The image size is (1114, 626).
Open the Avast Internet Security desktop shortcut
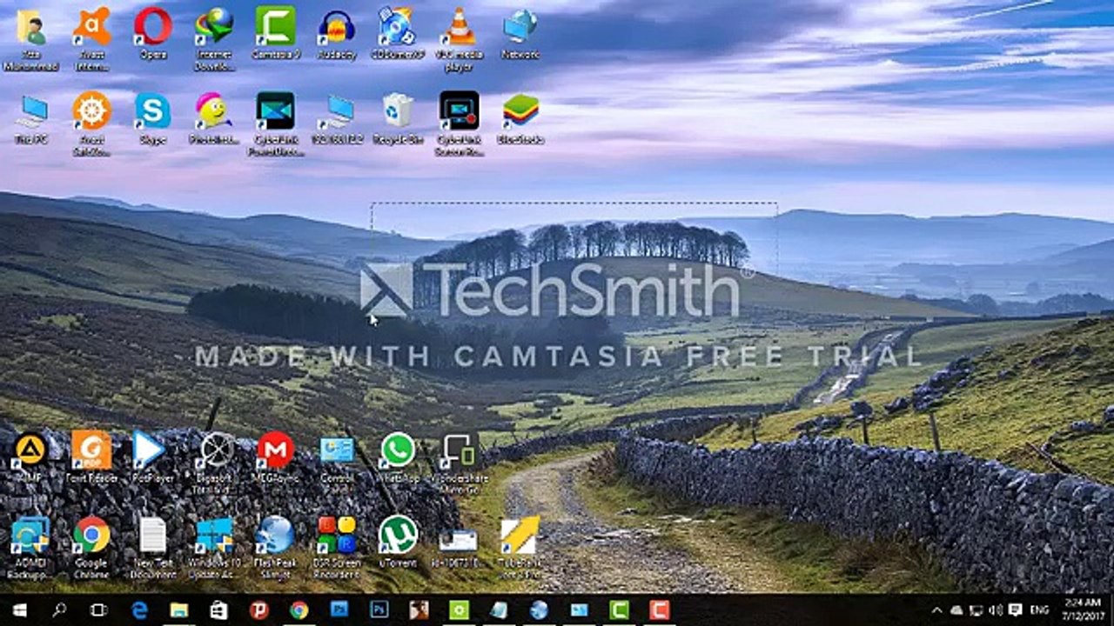click(91, 37)
